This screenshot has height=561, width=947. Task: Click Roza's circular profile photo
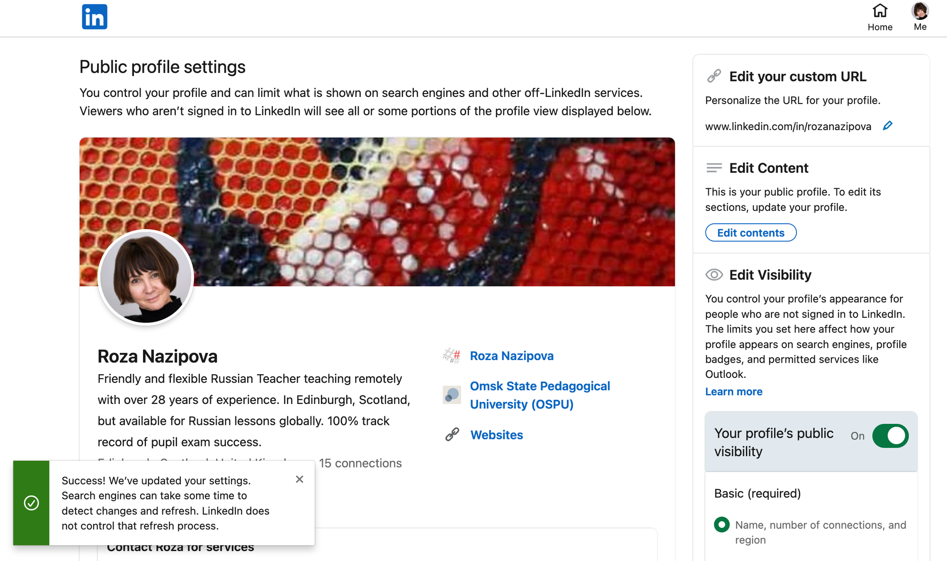[146, 278]
